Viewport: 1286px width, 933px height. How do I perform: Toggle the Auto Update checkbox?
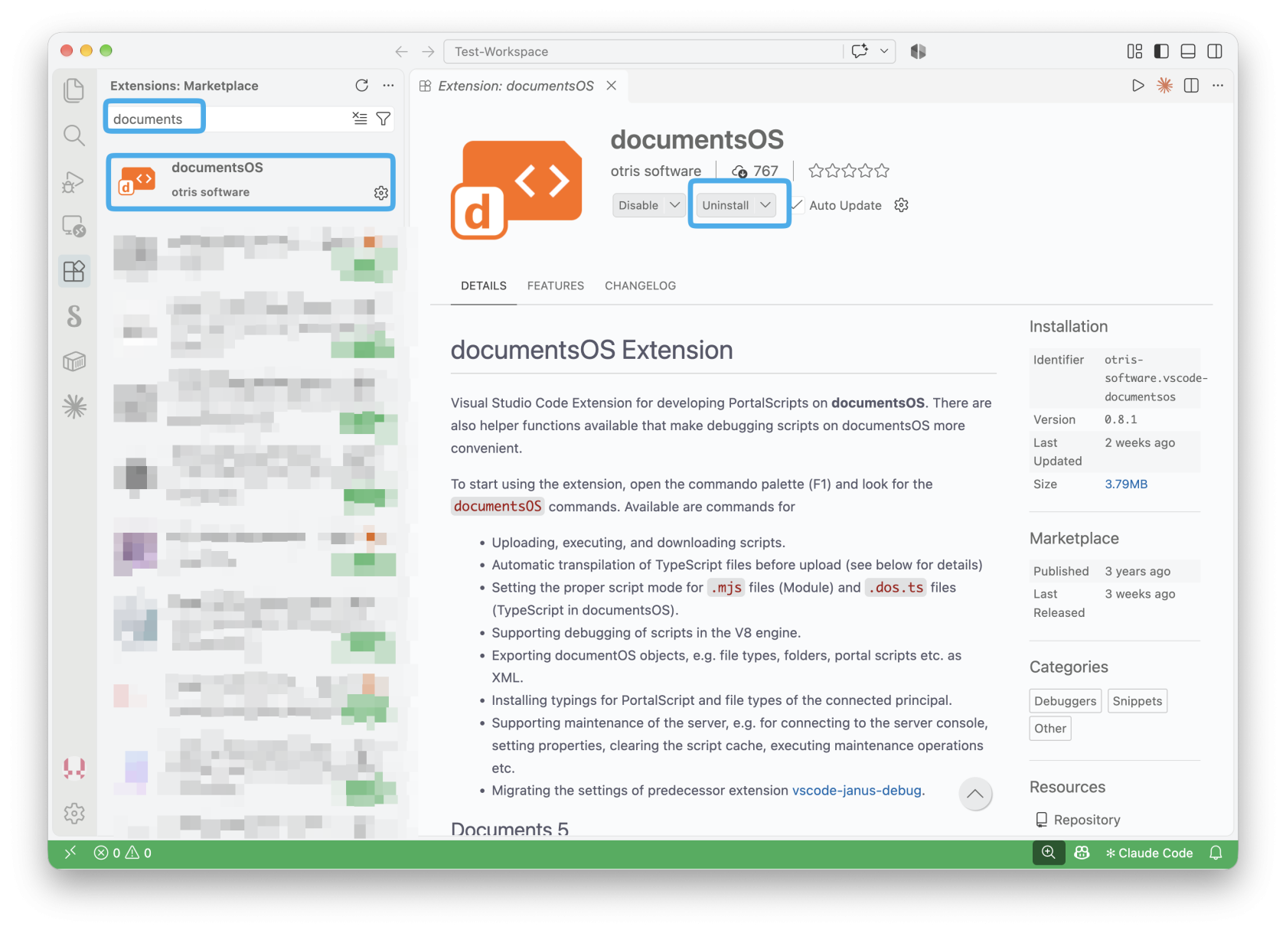798,204
